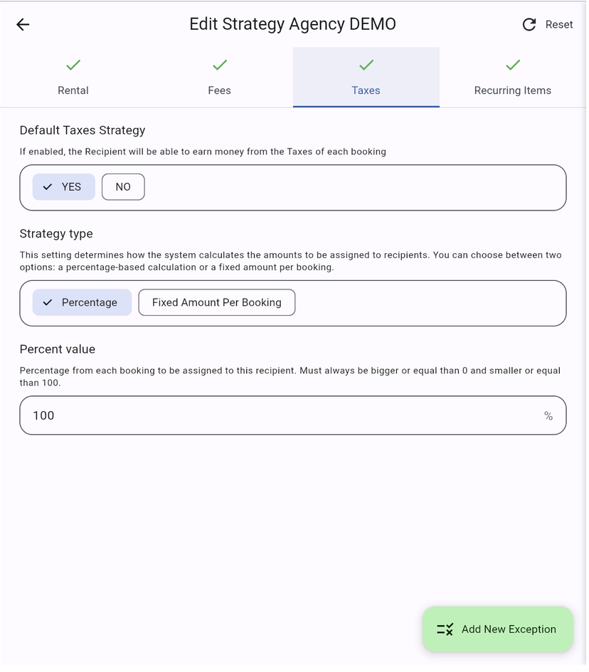Click the Reset refresh icon
The image size is (589, 672).
click(529, 25)
